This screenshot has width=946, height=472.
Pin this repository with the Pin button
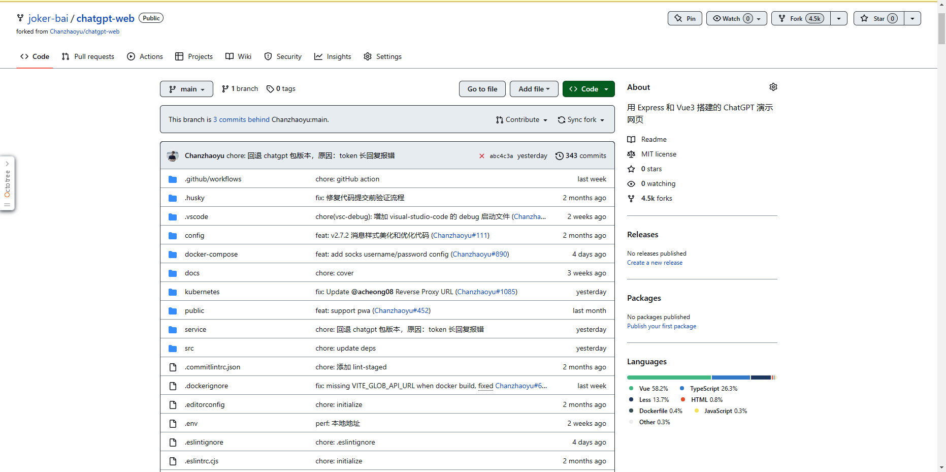684,18
